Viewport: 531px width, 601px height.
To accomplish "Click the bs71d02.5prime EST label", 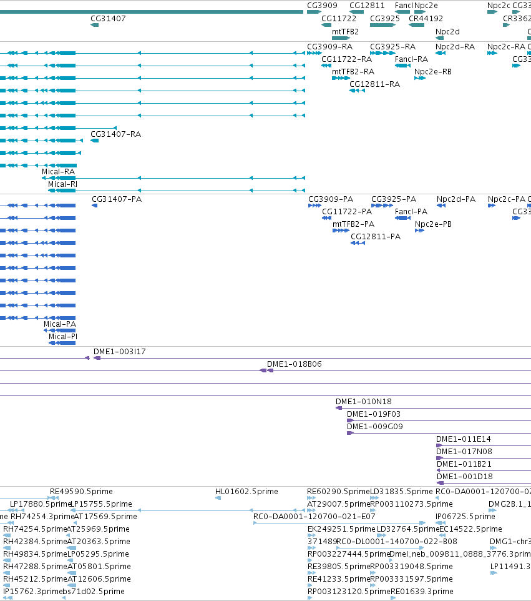I will 94,592.
